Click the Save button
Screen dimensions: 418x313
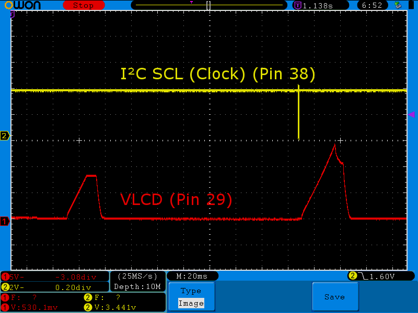(335, 297)
